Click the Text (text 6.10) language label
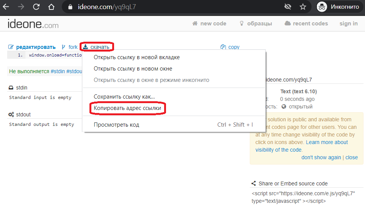 [x=298, y=91]
